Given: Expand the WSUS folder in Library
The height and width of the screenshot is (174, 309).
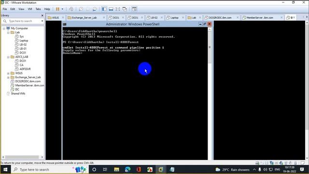Looking at the screenshot, I should pos(8,73).
